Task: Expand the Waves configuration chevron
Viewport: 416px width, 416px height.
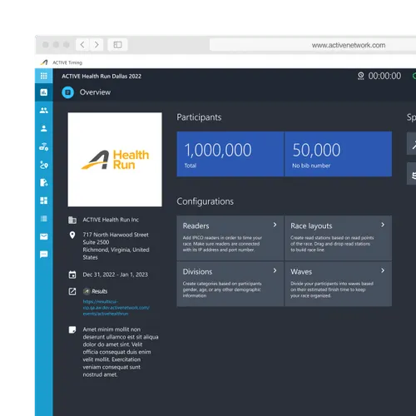Action: (x=383, y=270)
